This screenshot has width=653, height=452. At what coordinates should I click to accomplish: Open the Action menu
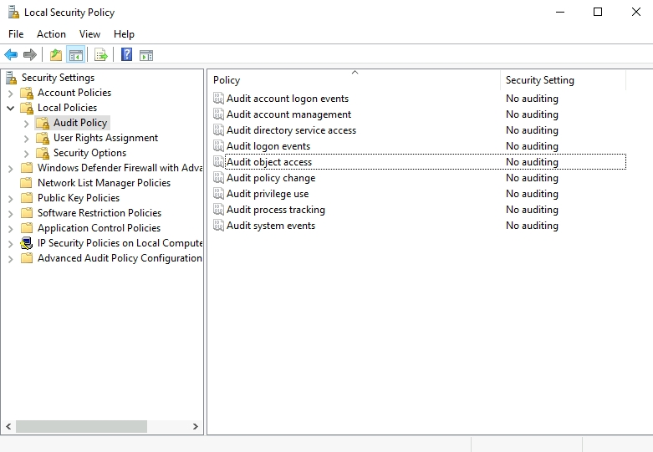51,34
